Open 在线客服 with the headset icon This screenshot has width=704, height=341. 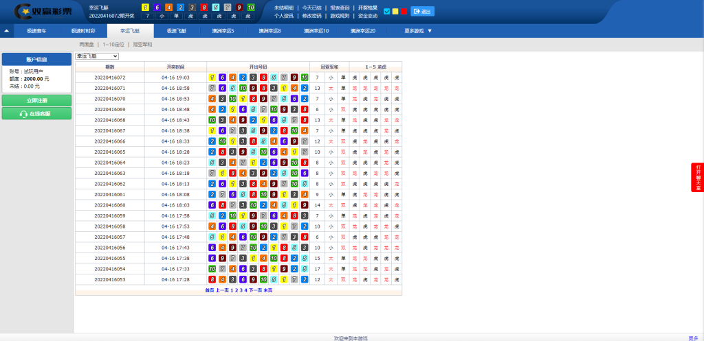36,113
